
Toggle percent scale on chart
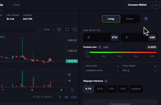60,97
